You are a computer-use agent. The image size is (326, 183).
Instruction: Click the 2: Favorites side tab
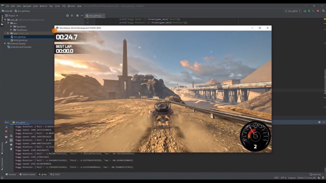(2, 148)
